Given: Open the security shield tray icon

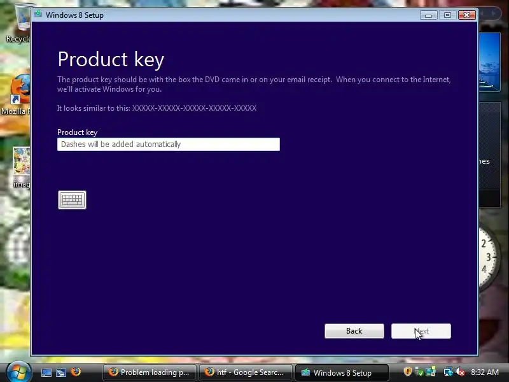Looking at the screenshot, I should point(408,372).
